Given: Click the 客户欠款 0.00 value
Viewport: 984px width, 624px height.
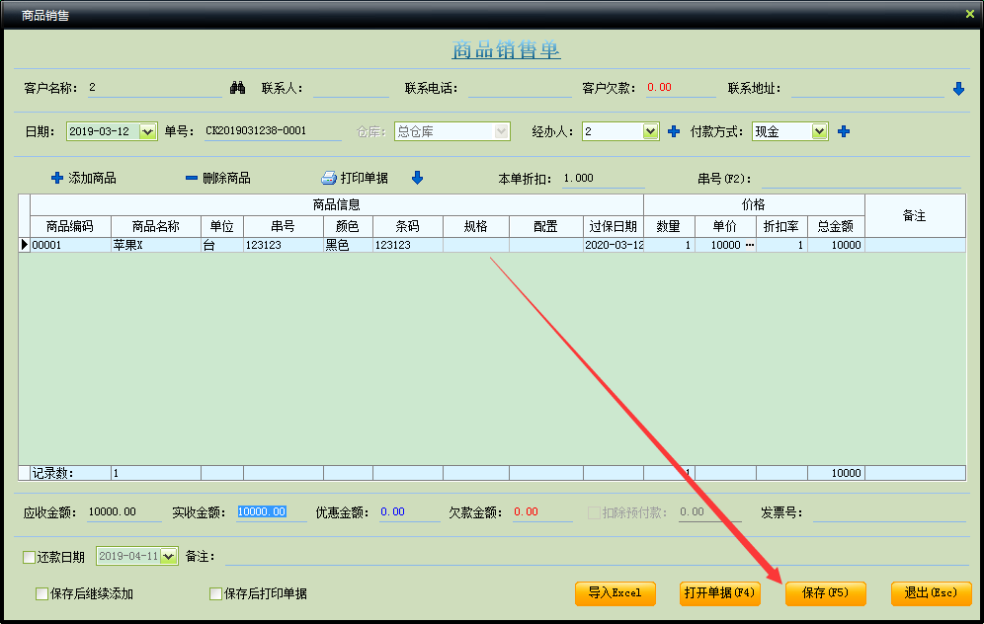Looking at the screenshot, I should (x=660, y=87).
